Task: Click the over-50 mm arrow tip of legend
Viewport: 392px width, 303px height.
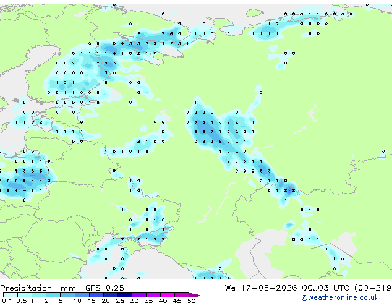Action: tap(196, 295)
